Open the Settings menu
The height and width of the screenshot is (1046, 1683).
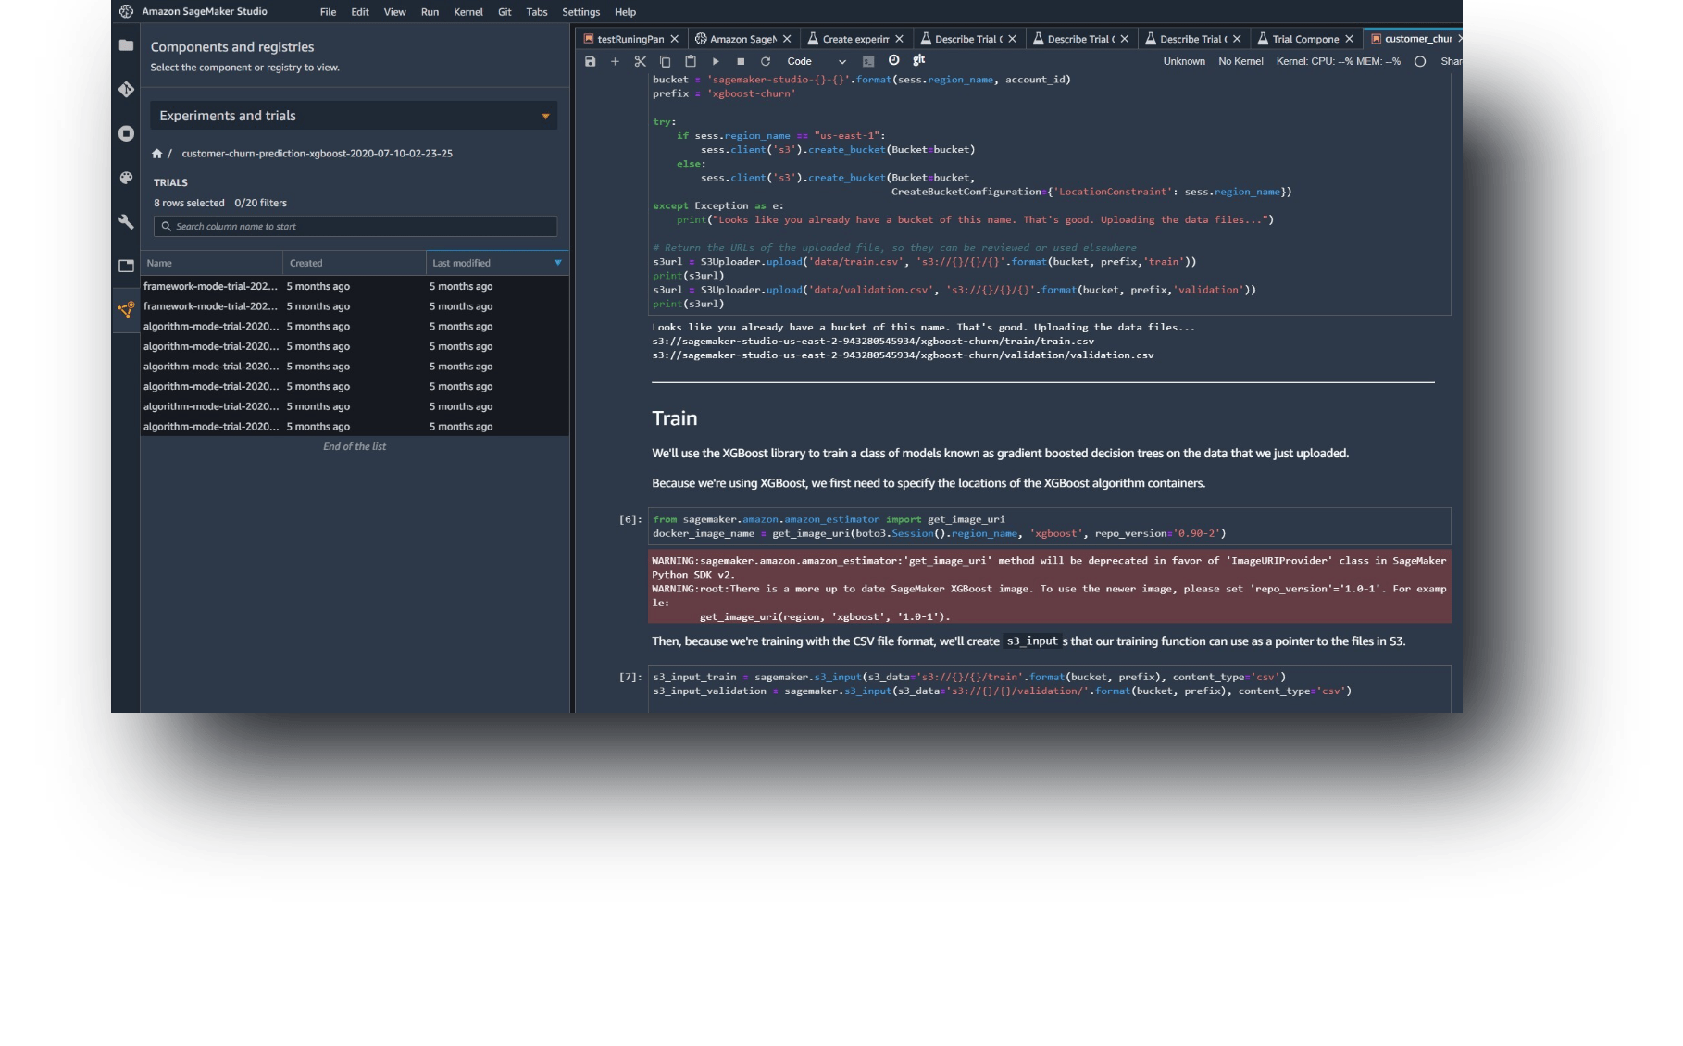pos(581,12)
